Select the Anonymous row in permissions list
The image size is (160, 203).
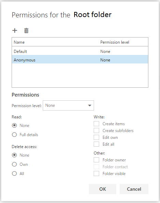pyautogui.click(x=80, y=60)
